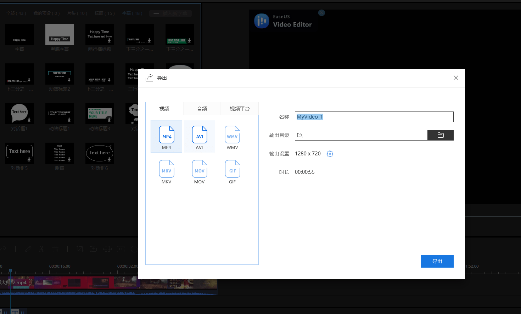
Task: Click the video clip on the timeline
Action: 106,283
